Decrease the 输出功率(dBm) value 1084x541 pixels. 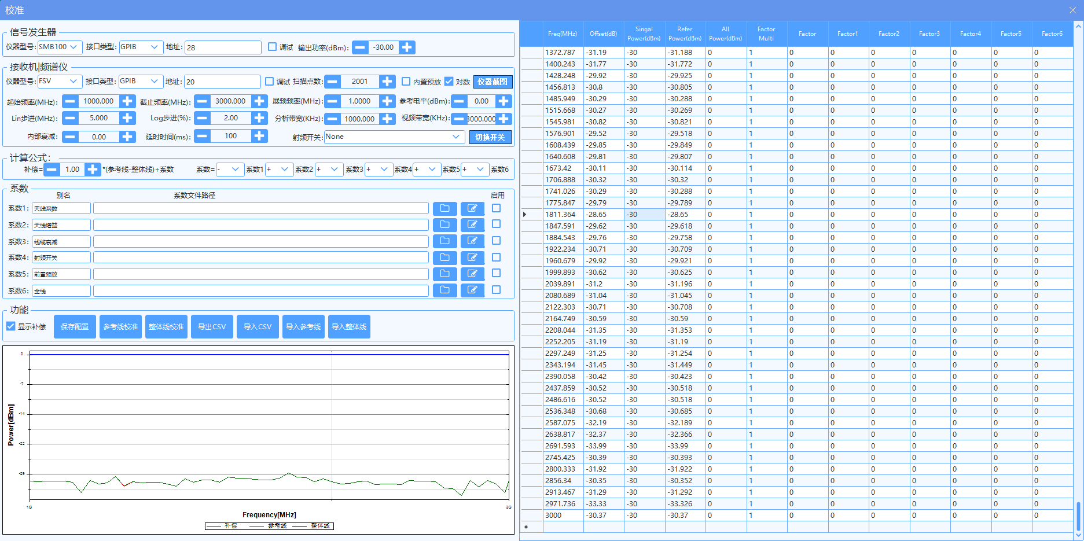(x=360, y=47)
